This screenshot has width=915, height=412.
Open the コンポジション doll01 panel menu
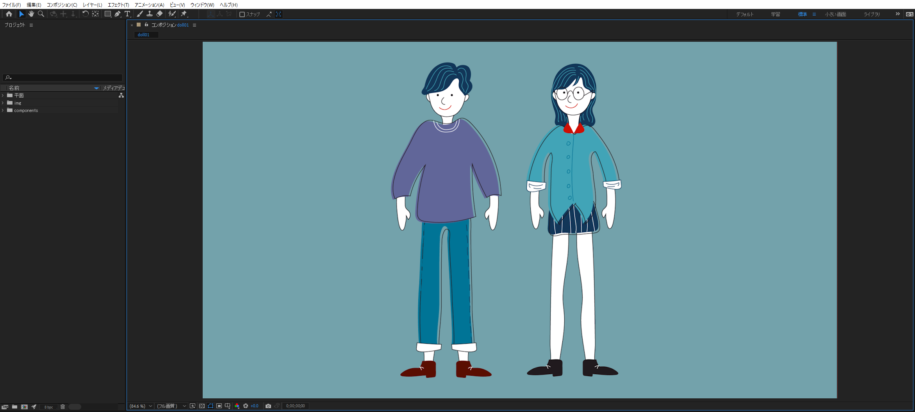[194, 25]
